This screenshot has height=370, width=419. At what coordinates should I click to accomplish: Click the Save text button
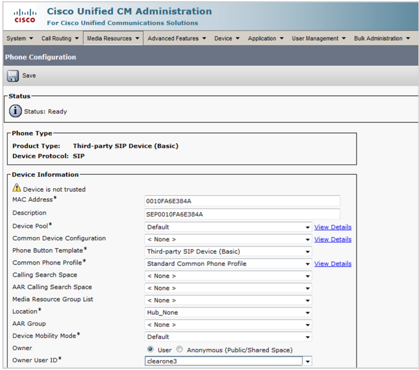(x=29, y=76)
